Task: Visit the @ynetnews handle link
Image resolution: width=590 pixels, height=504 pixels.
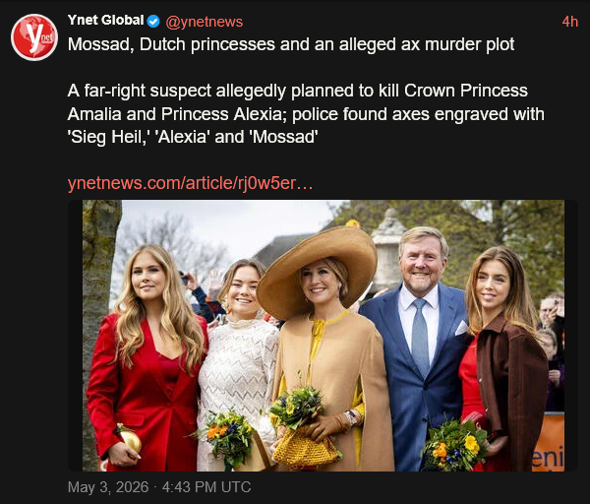Action: [205, 22]
